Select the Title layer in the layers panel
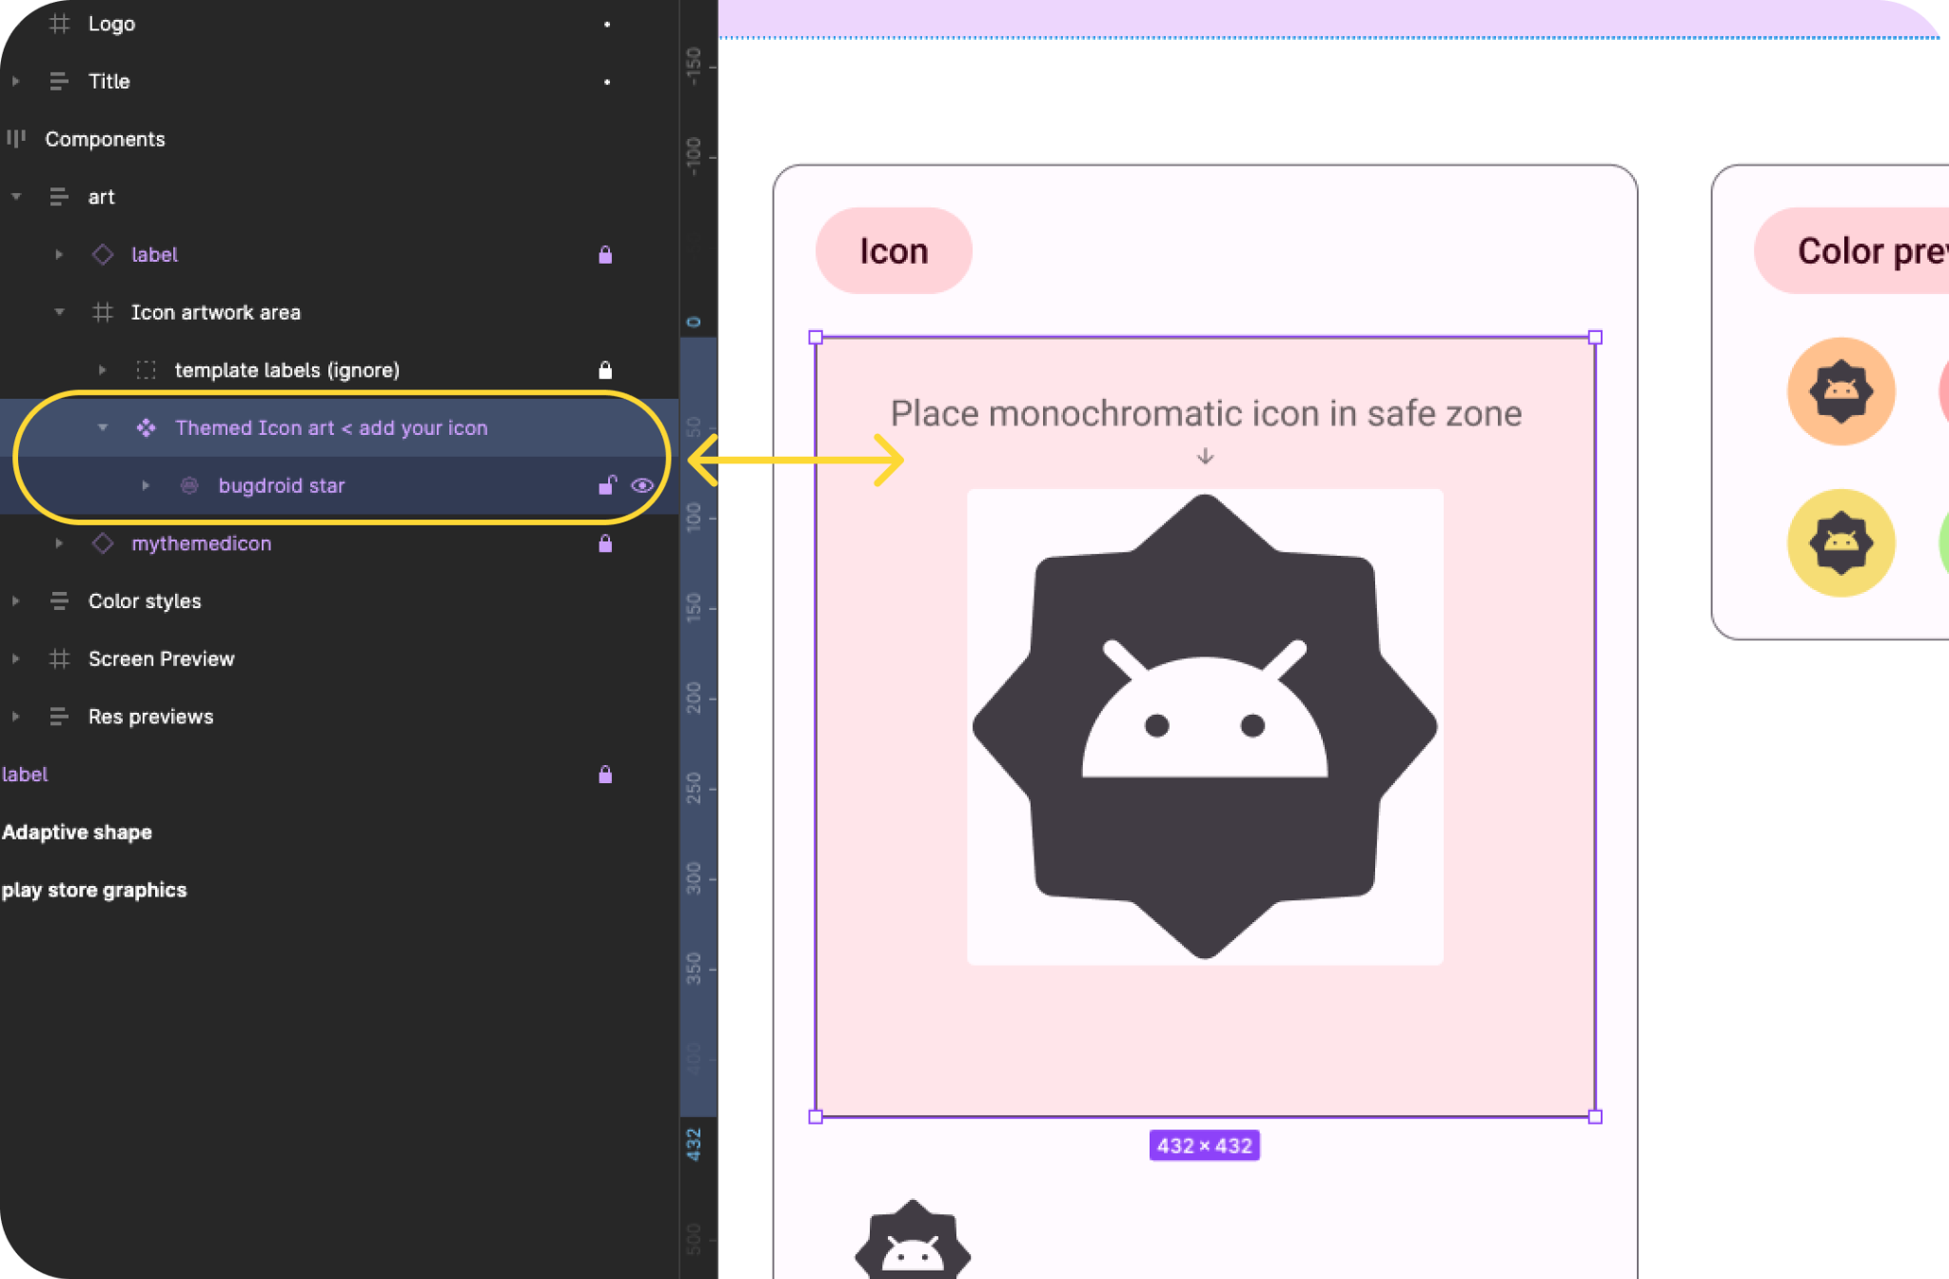 pos(109,81)
